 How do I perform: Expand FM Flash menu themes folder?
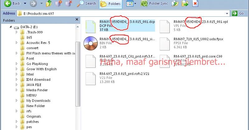tap(16, 53)
